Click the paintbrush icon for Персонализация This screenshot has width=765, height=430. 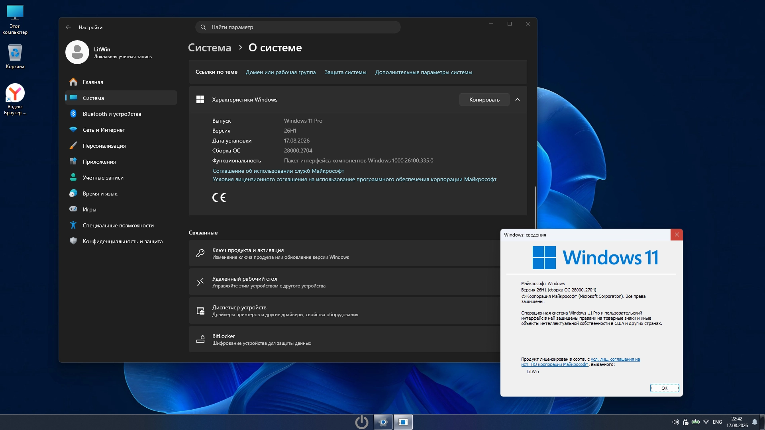point(73,146)
